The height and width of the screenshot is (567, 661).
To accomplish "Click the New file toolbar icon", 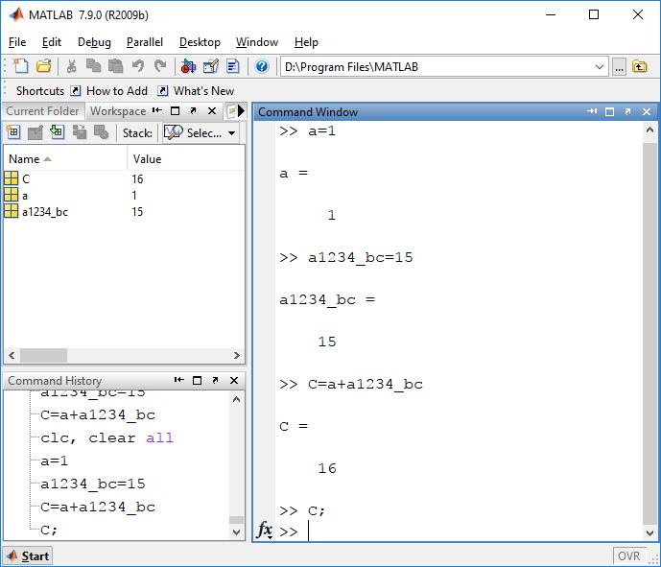I will point(21,66).
